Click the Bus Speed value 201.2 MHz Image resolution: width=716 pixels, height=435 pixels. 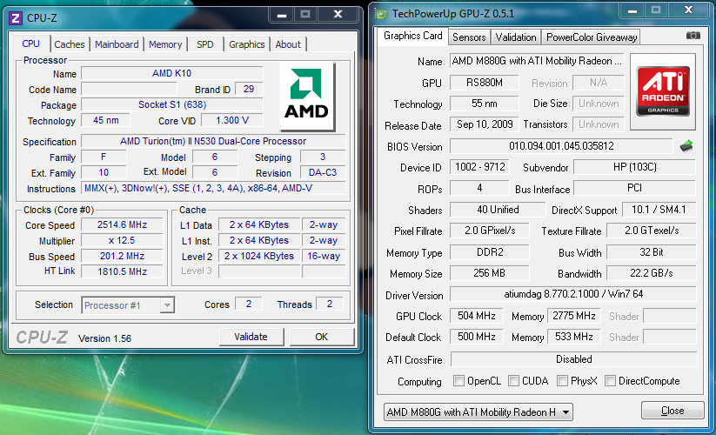point(122,256)
